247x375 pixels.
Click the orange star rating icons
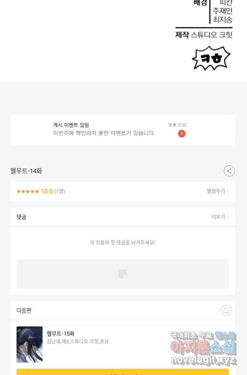tap(28, 191)
